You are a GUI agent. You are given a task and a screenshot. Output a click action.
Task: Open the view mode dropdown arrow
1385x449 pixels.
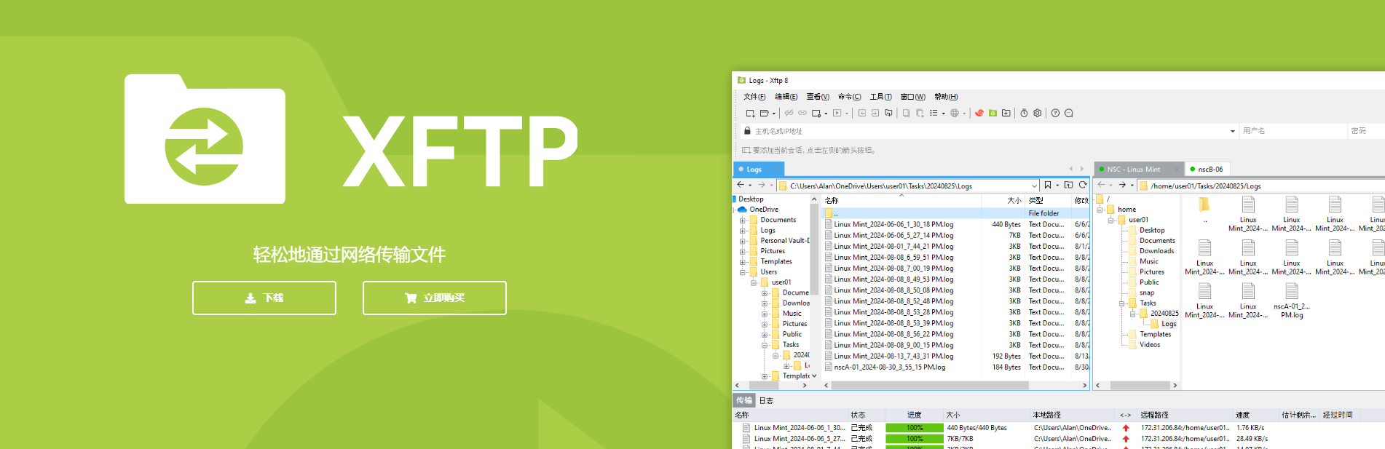tap(943, 114)
